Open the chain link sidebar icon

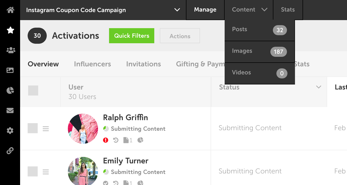pyautogui.click(x=10, y=151)
